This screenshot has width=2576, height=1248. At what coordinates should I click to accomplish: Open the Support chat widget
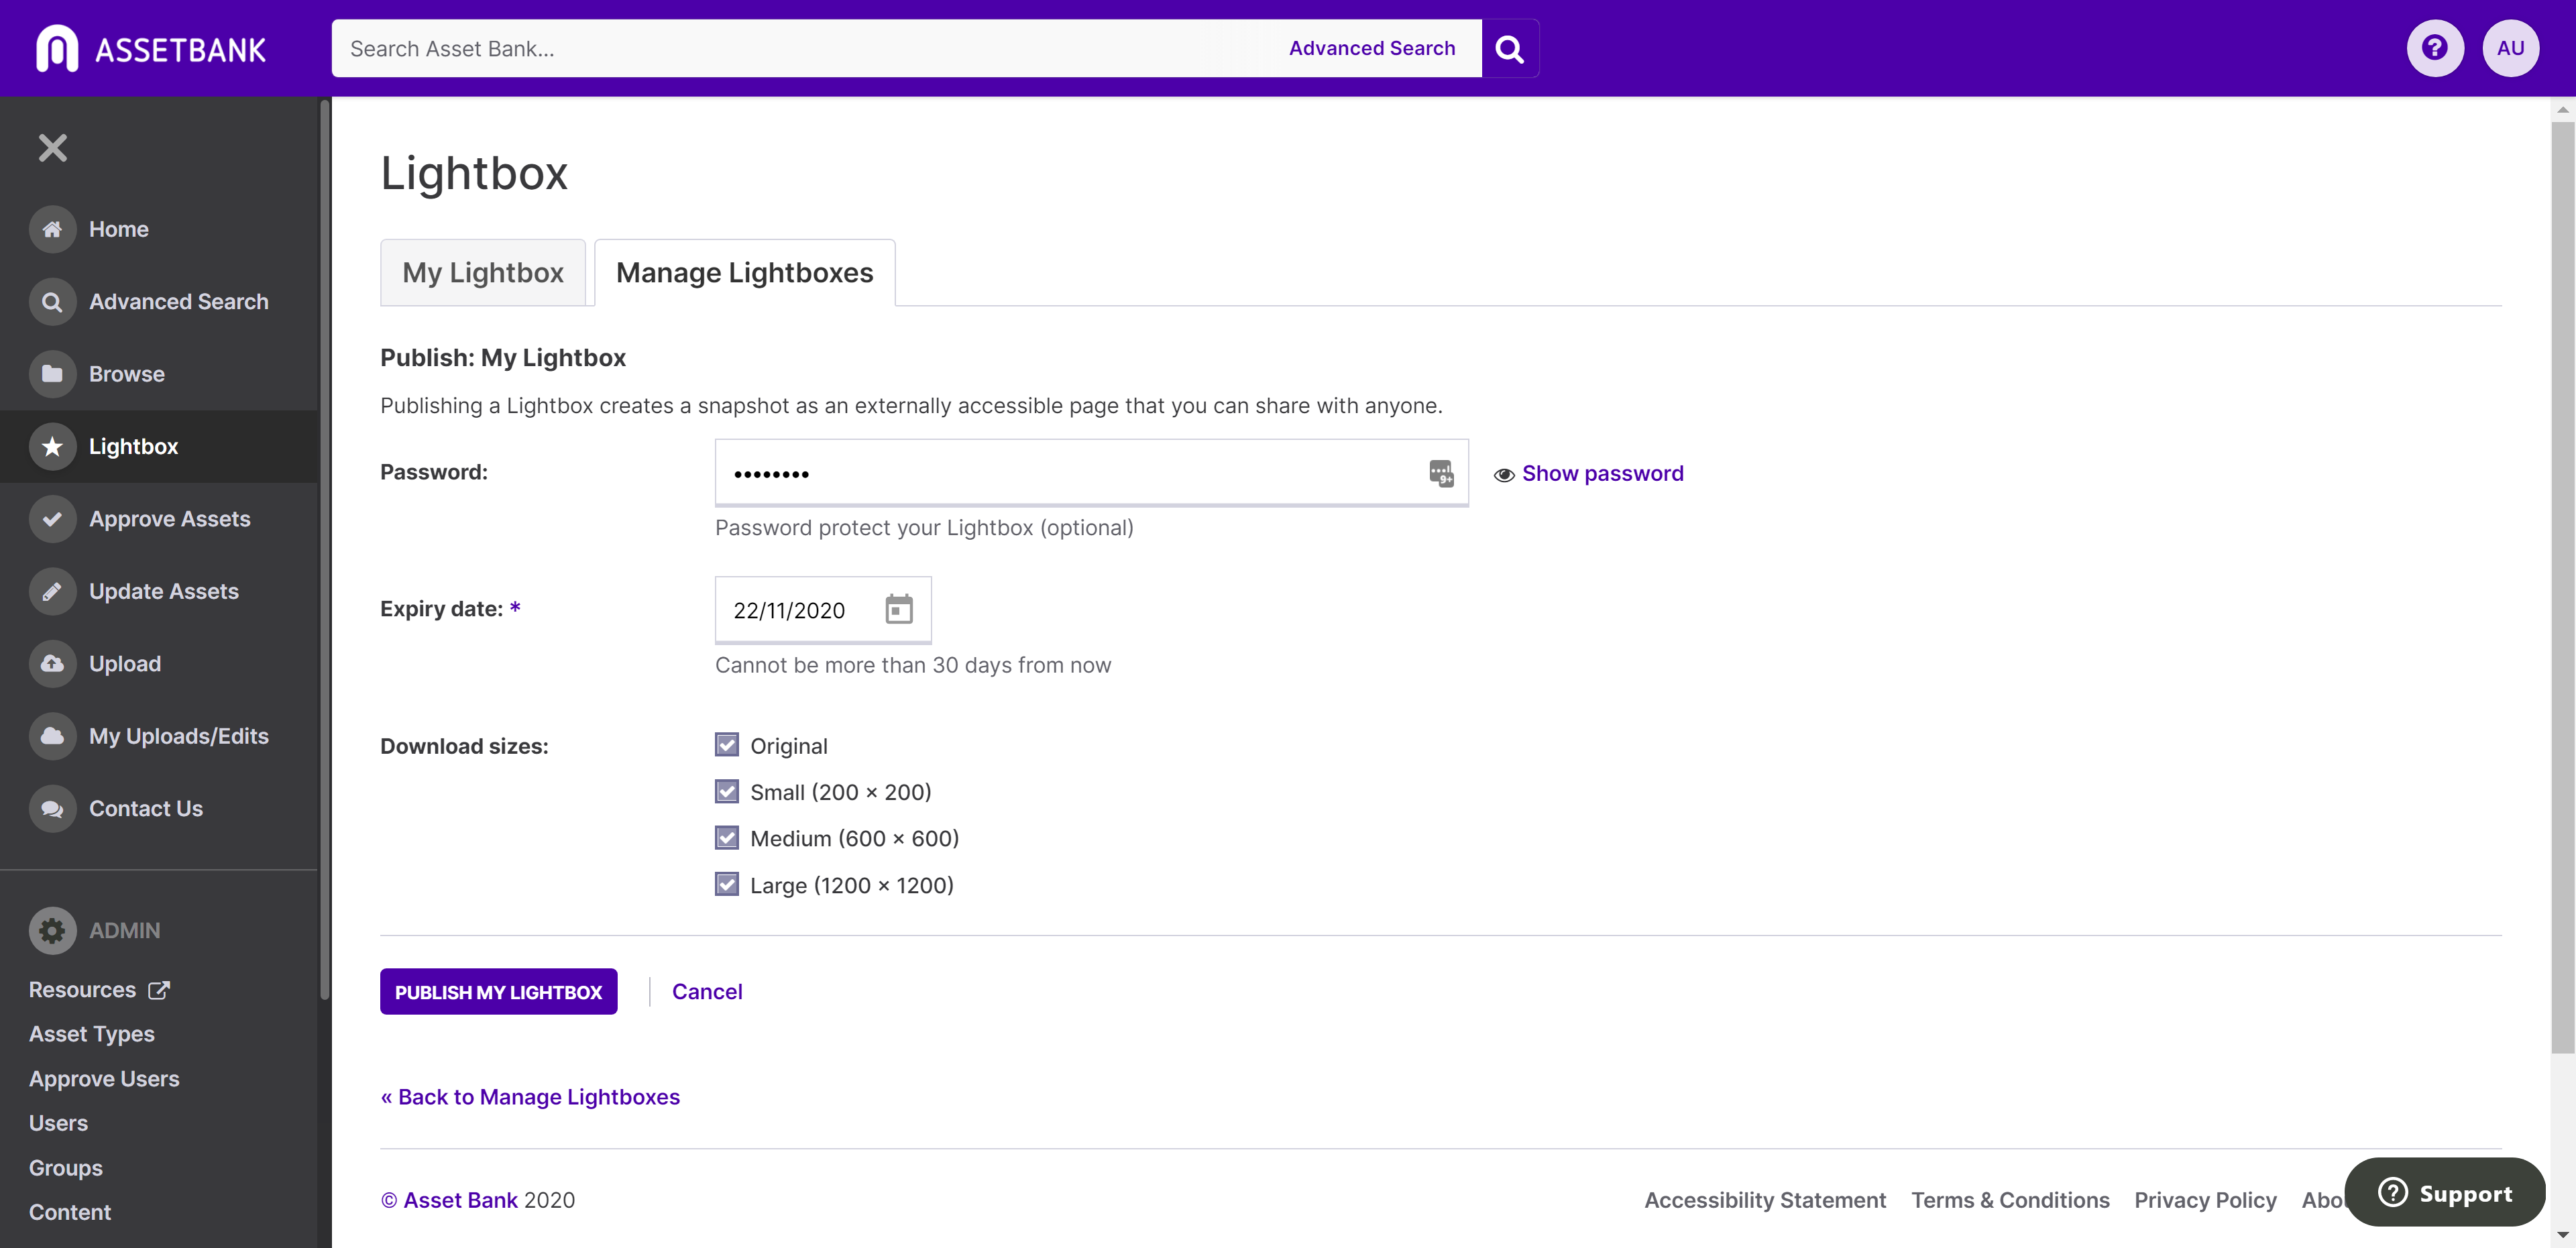[2444, 1192]
